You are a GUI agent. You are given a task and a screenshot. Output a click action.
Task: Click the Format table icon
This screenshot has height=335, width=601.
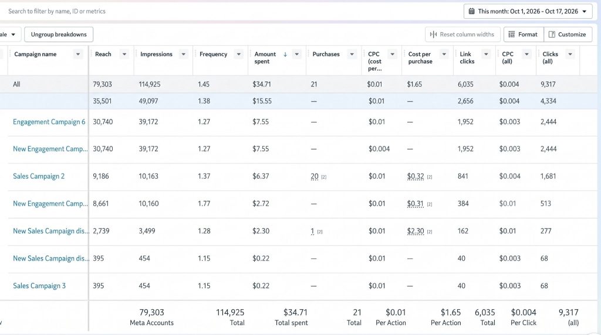(512, 35)
